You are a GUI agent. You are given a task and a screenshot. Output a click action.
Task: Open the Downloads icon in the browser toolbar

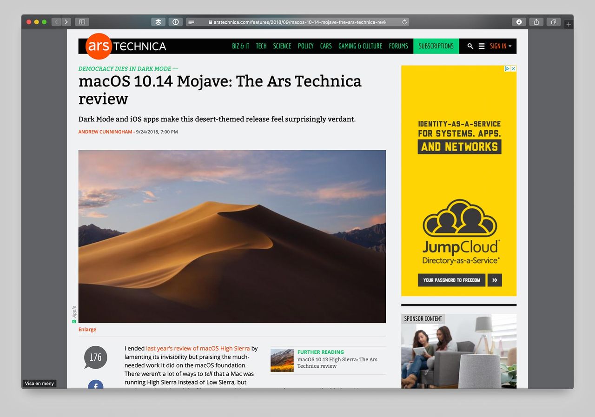tap(519, 21)
